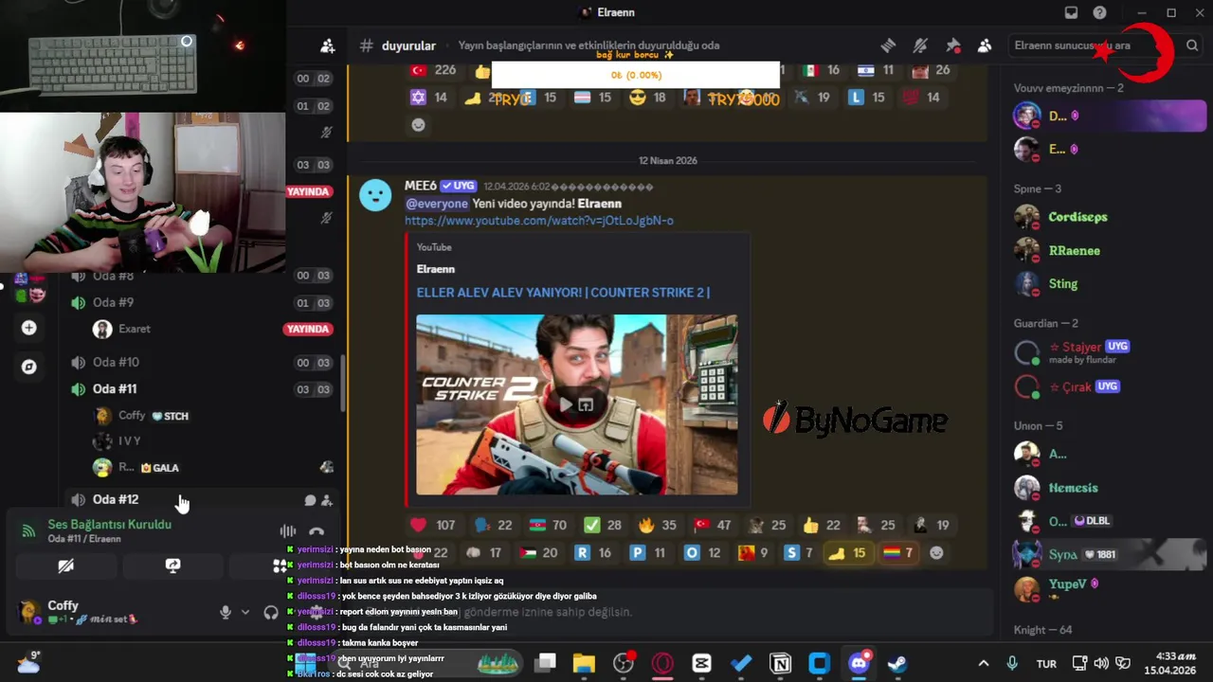1213x682 pixels.
Task: Select user Exaret in Oda #9
Action: coord(135,329)
